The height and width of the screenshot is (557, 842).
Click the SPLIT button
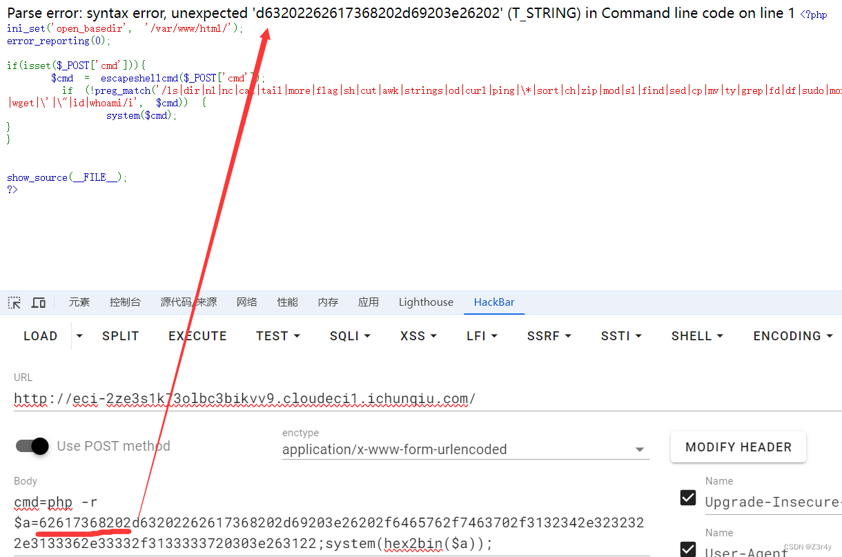coord(121,336)
